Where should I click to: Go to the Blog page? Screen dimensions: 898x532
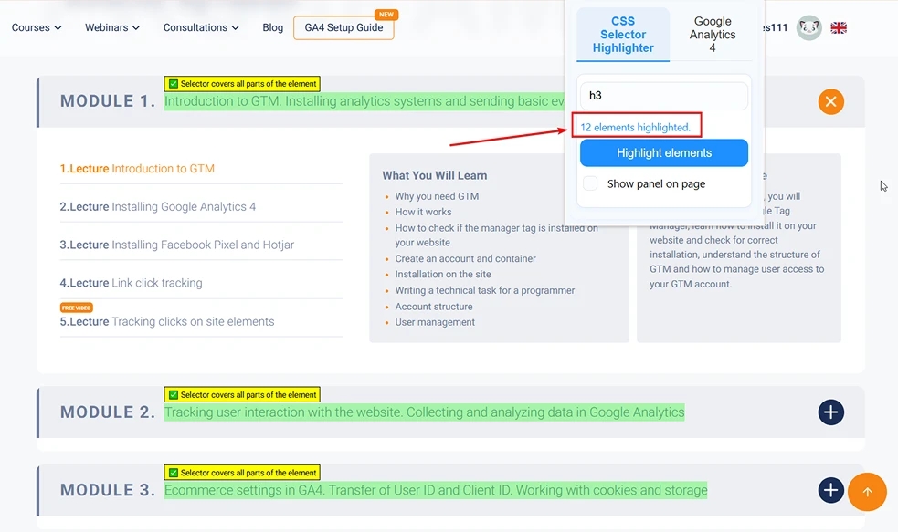(272, 27)
